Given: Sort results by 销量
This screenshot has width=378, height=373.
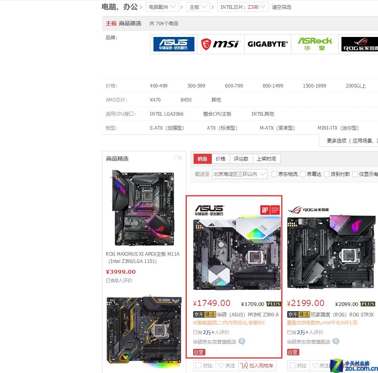Looking at the screenshot, I should (x=202, y=159).
